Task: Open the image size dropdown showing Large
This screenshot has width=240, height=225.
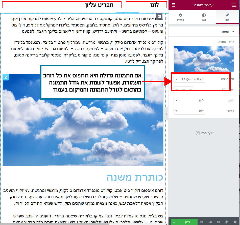Action: [189, 79]
